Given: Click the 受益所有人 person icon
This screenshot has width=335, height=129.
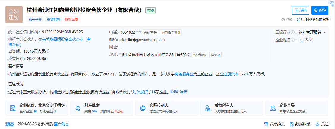Looking at the screenshot, I should (208, 108).
